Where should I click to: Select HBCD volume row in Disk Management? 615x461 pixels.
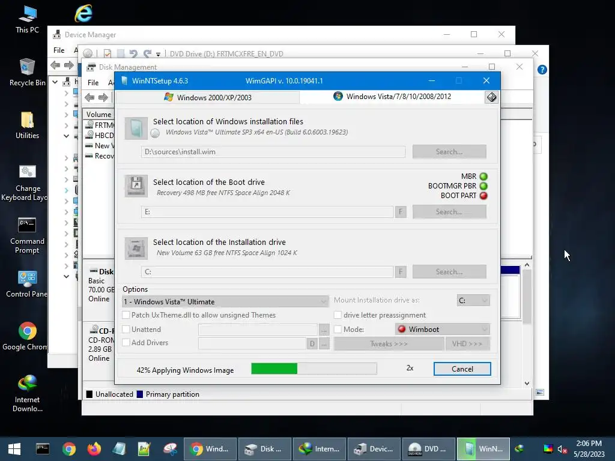point(100,135)
